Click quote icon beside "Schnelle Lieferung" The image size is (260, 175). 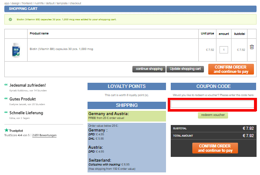6,113
